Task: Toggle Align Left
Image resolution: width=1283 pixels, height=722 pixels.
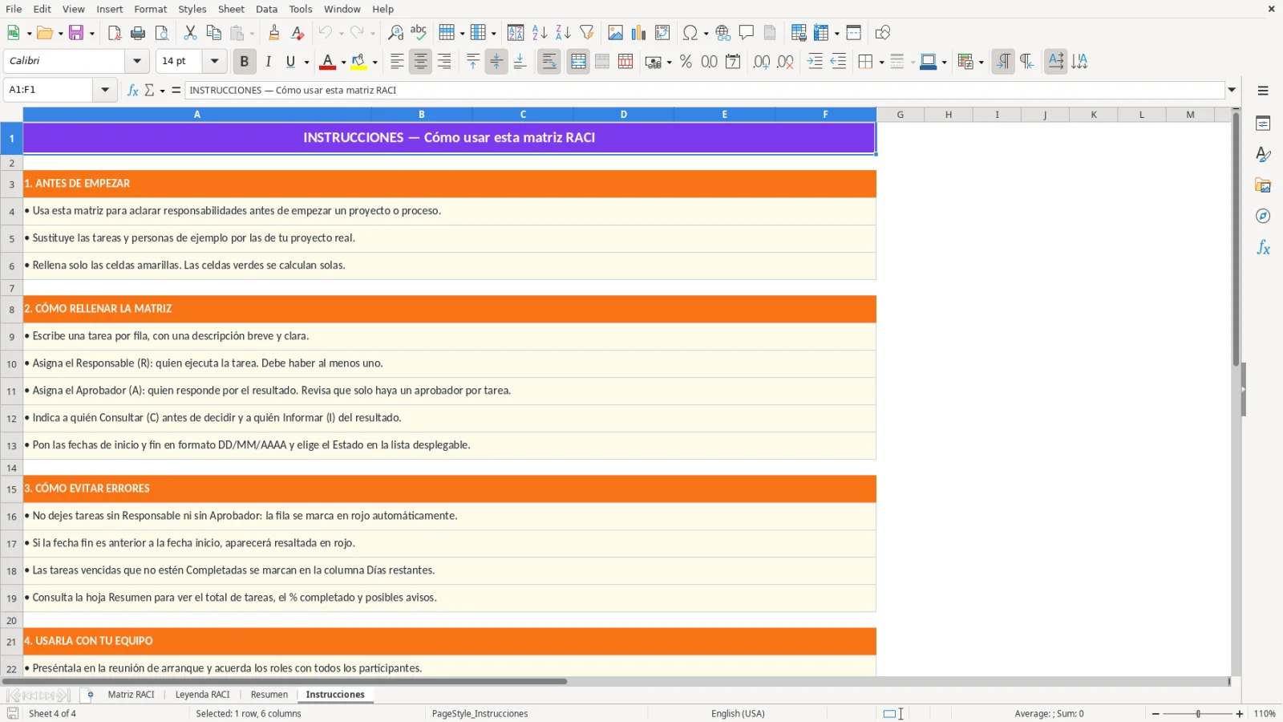Action: 397,62
